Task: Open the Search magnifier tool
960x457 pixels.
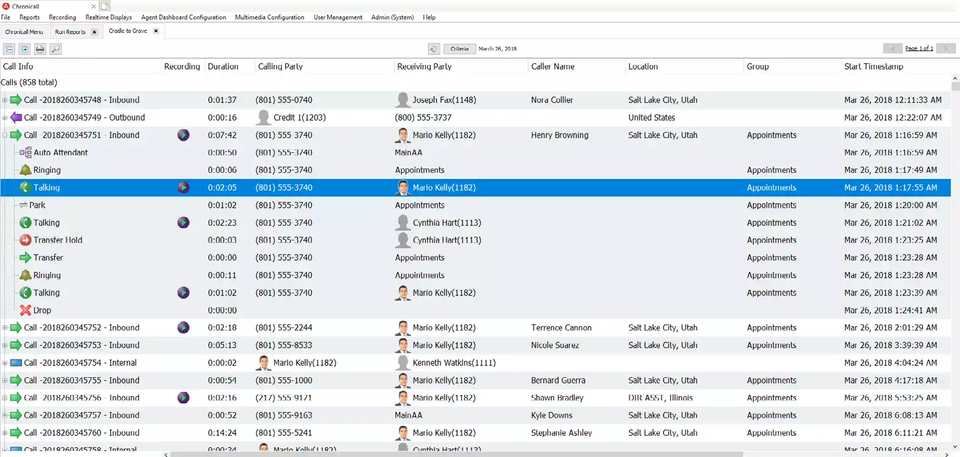Action: (x=55, y=49)
